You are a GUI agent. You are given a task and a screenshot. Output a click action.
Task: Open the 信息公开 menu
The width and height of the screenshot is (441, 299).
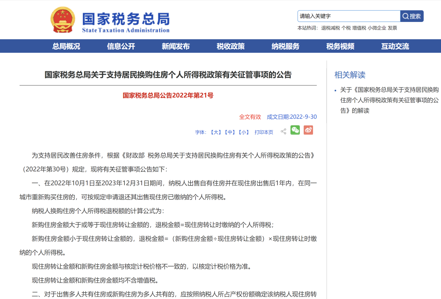(x=121, y=46)
